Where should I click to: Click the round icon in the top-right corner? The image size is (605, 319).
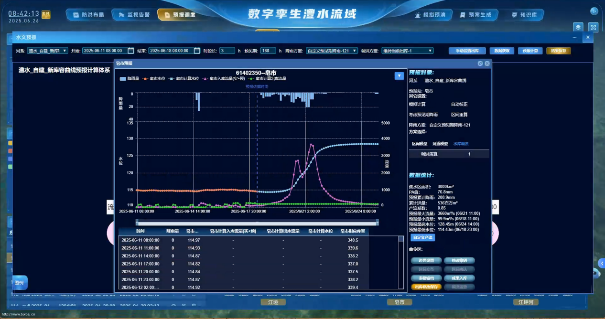pyautogui.click(x=594, y=11)
